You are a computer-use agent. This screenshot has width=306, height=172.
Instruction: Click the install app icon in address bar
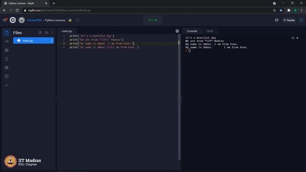274,11
